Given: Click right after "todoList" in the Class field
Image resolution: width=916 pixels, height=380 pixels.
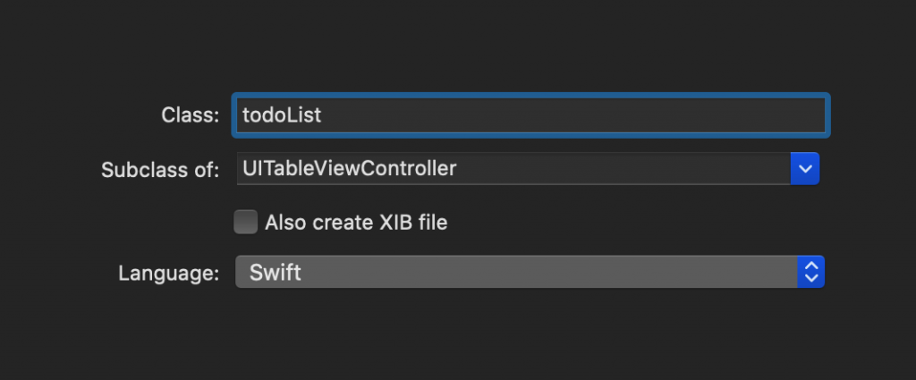Looking at the screenshot, I should (x=324, y=115).
